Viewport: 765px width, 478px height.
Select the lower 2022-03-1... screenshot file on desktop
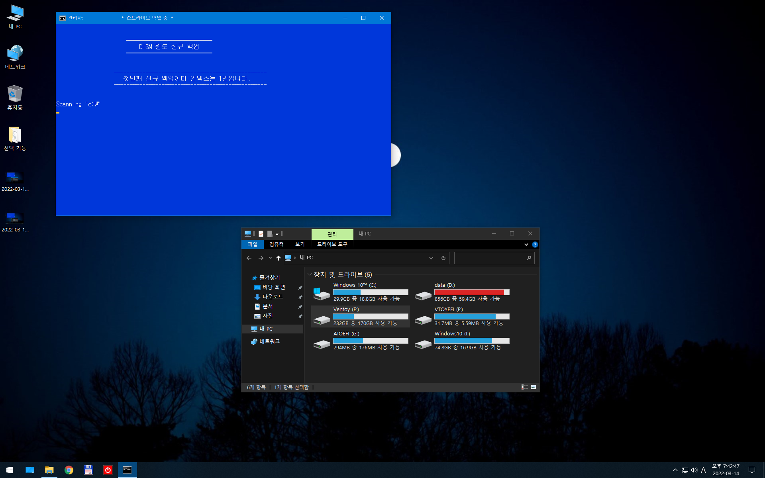15,222
